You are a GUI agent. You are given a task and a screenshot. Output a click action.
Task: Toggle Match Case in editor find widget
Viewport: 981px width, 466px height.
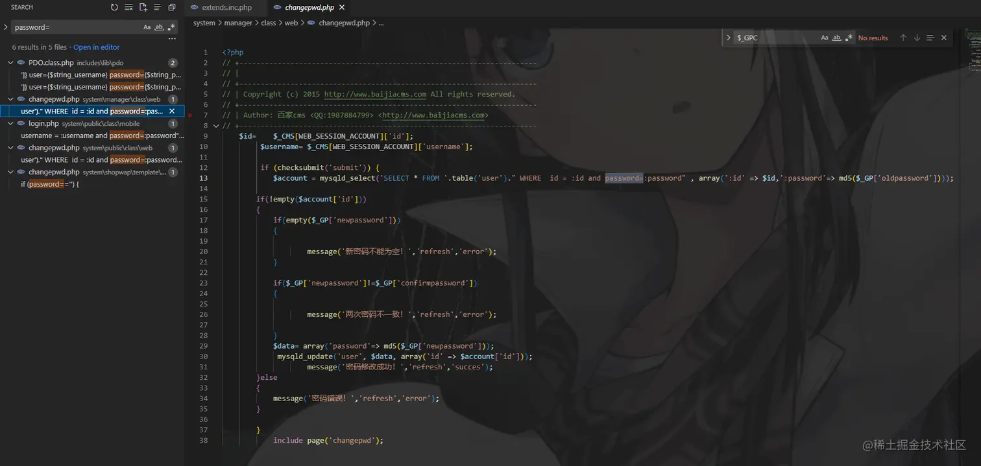[x=825, y=38]
